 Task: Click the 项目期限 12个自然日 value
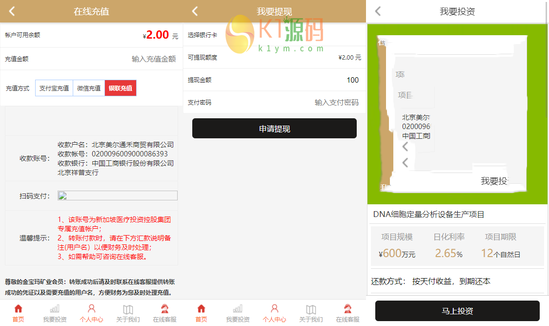[501, 254]
